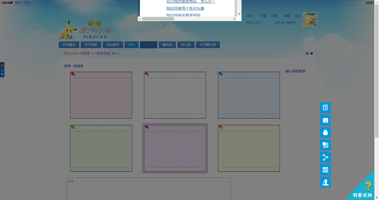Expand the 我的 dropdown menu
This screenshot has height=200, width=379.
[251, 16]
